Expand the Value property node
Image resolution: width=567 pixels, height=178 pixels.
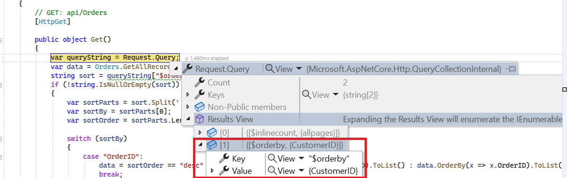click(212, 170)
